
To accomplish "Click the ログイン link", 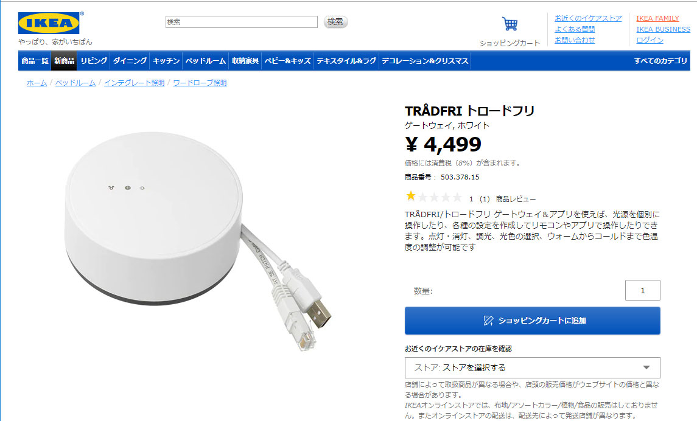I will tap(650, 40).
